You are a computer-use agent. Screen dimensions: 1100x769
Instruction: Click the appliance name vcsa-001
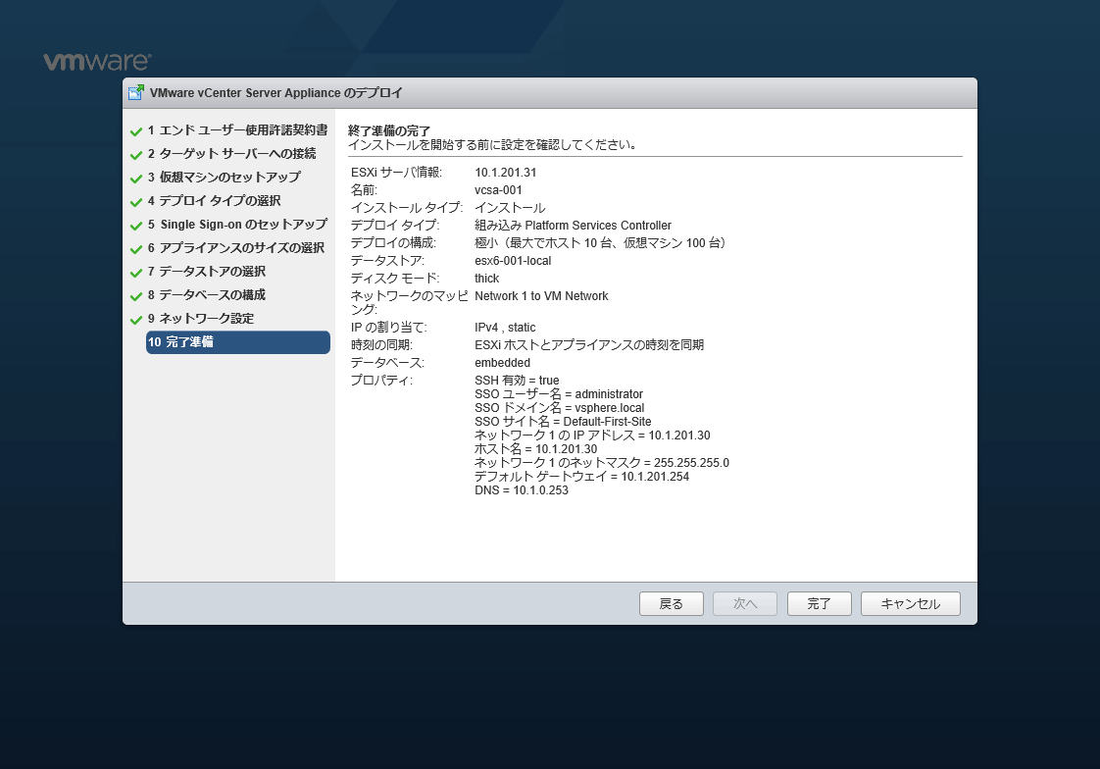[x=498, y=190]
